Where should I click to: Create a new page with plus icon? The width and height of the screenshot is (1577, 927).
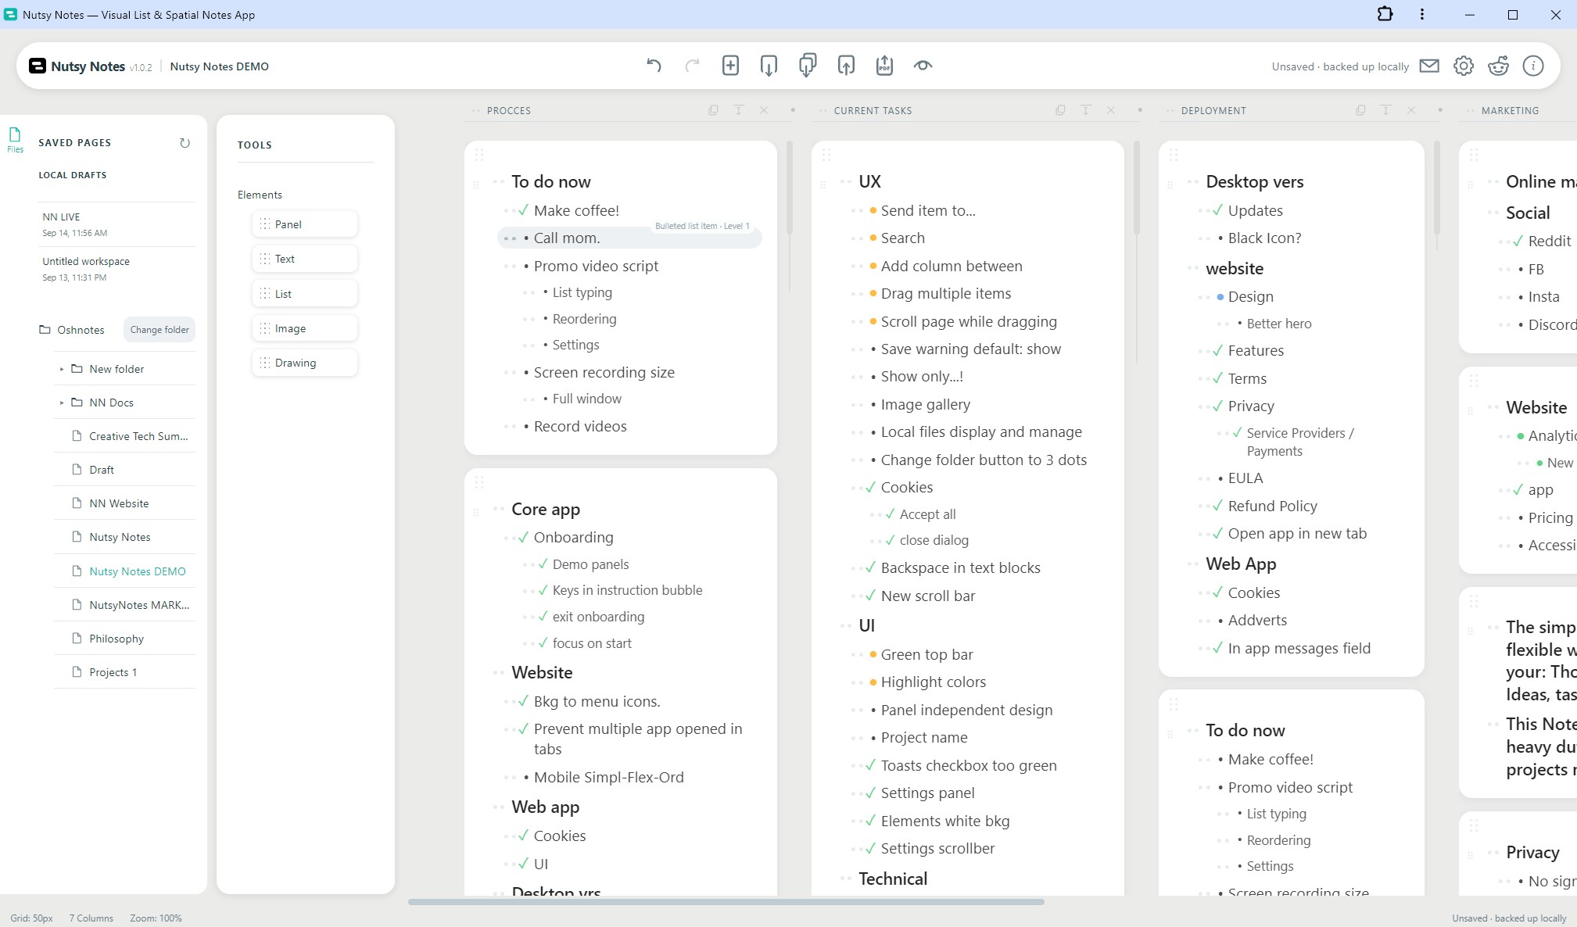(x=730, y=66)
